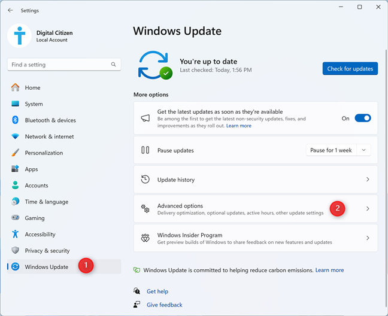This screenshot has width=388, height=316.
Task: Click the Bluetooth icon in sidebar
Action: (x=16, y=120)
